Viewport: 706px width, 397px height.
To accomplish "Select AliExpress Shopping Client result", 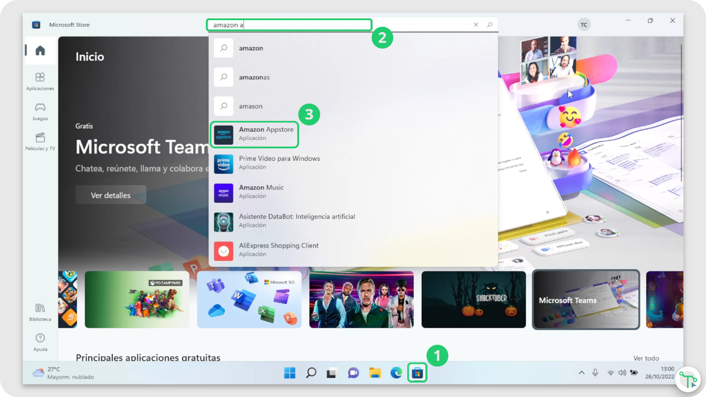I will (279, 250).
